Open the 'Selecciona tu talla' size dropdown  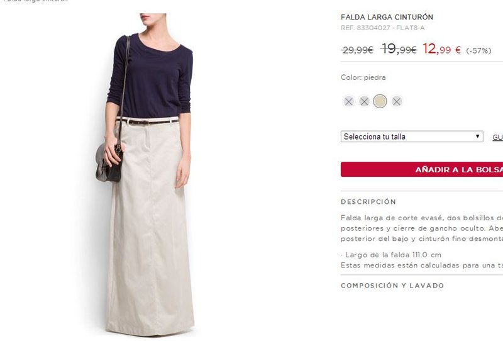pos(412,137)
